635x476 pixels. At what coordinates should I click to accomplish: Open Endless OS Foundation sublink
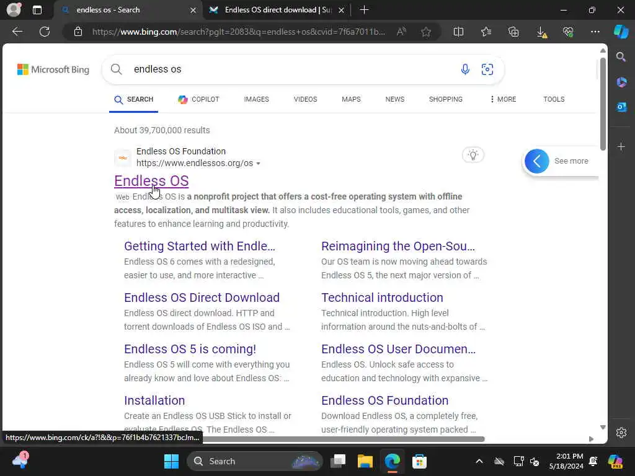click(384, 400)
